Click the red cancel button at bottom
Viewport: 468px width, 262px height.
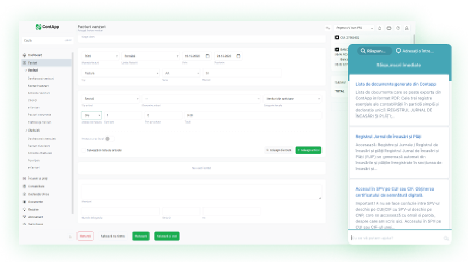click(85, 237)
